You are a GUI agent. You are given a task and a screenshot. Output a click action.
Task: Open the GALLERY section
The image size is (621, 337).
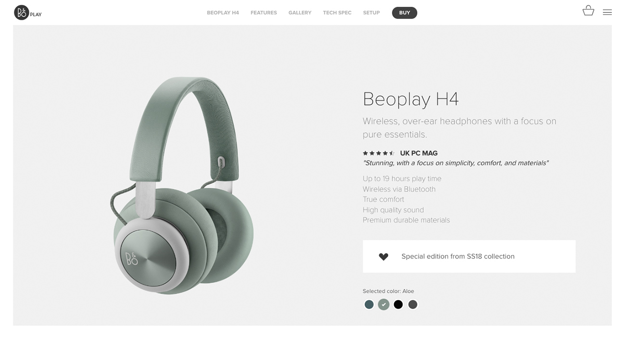[x=300, y=13]
